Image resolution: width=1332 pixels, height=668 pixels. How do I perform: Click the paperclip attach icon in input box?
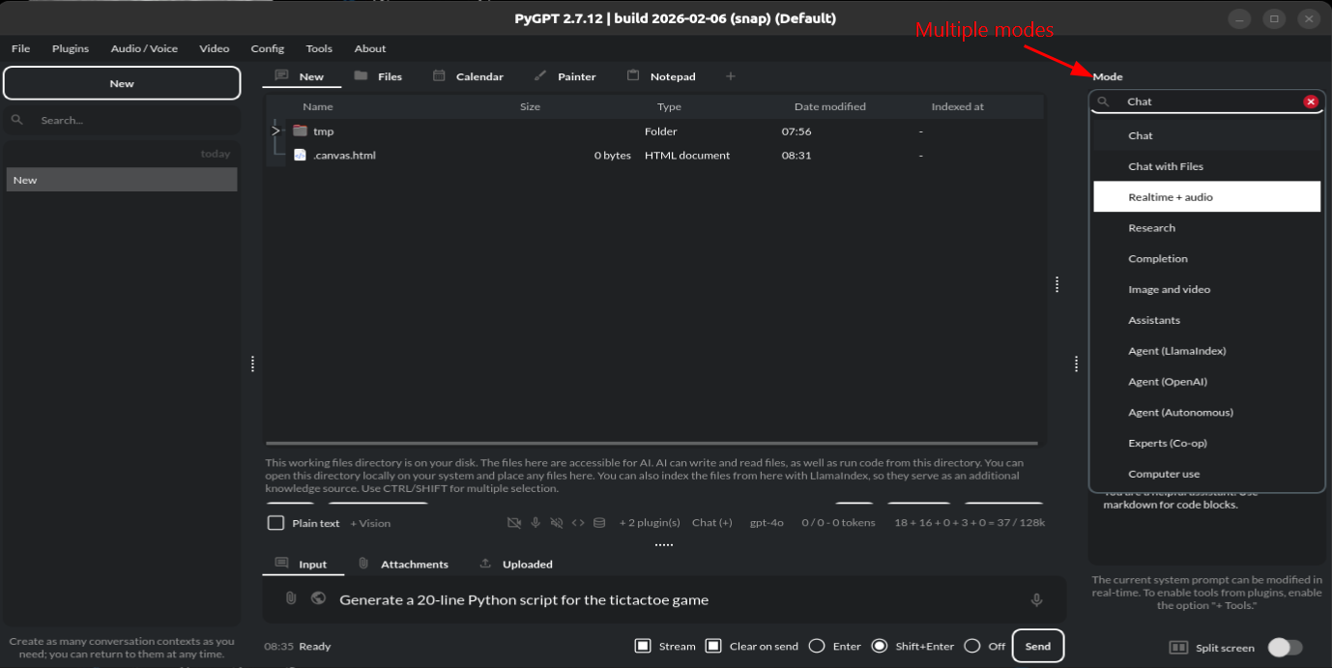(x=291, y=599)
